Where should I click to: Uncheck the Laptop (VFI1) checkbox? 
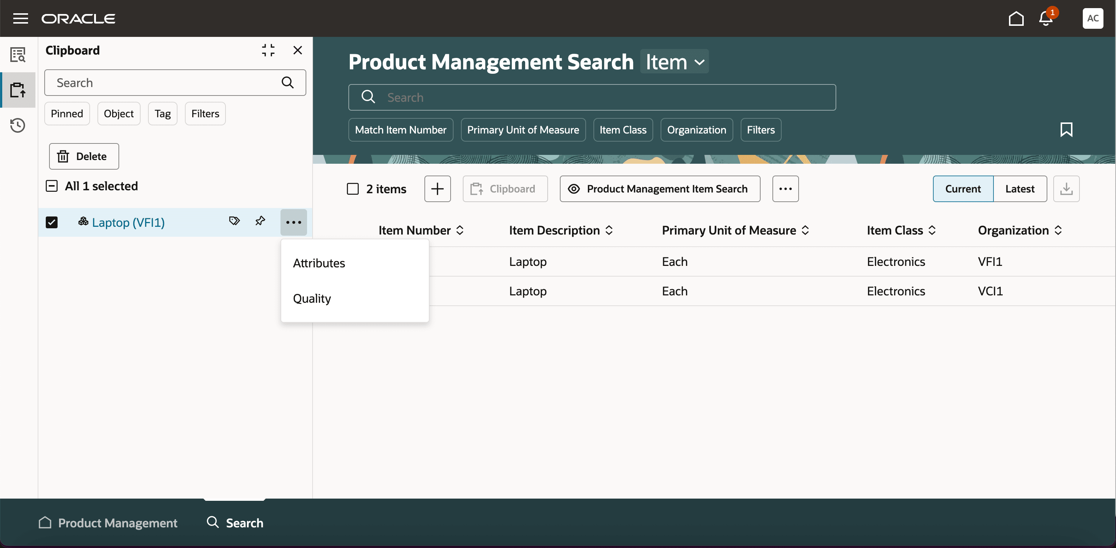pos(52,222)
